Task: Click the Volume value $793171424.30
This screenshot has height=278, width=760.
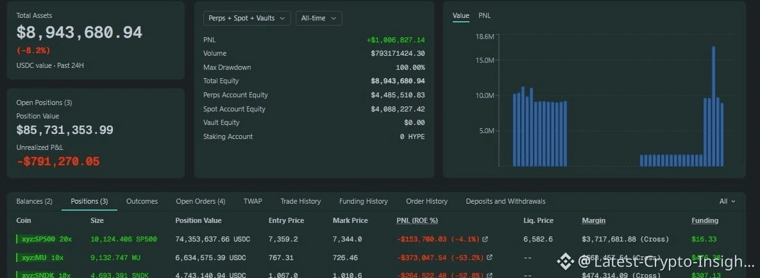Action: (398, 53)
